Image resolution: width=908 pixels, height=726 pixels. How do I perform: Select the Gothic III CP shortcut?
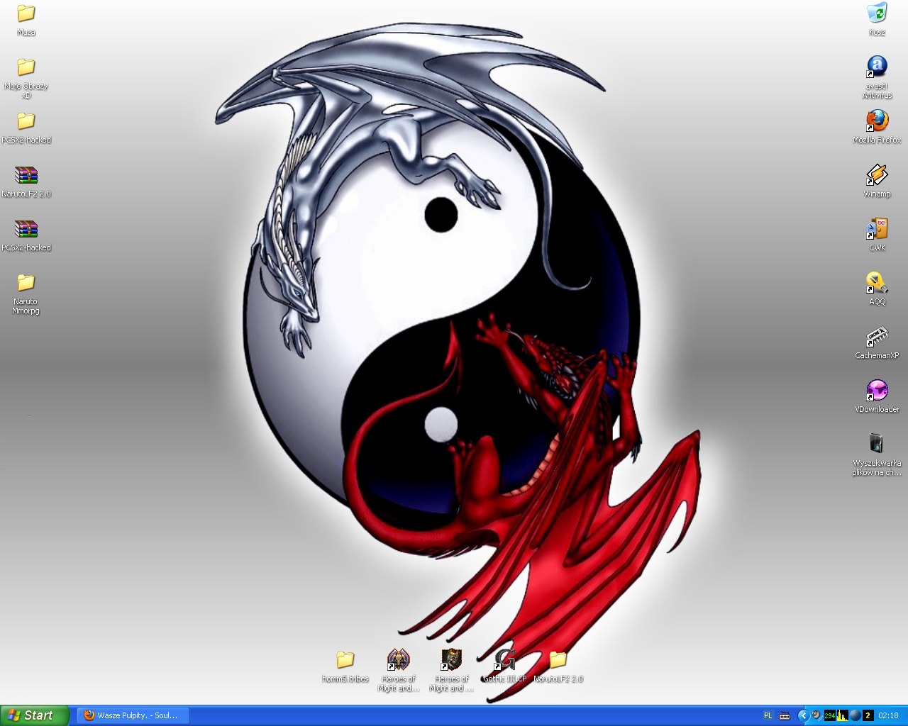504,660
